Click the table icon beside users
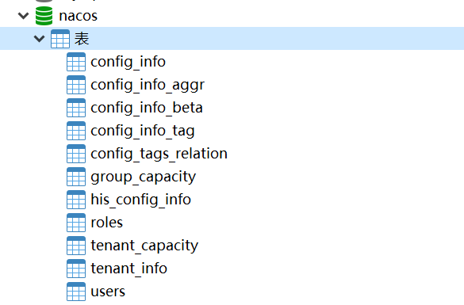 [x=76, y=292]
